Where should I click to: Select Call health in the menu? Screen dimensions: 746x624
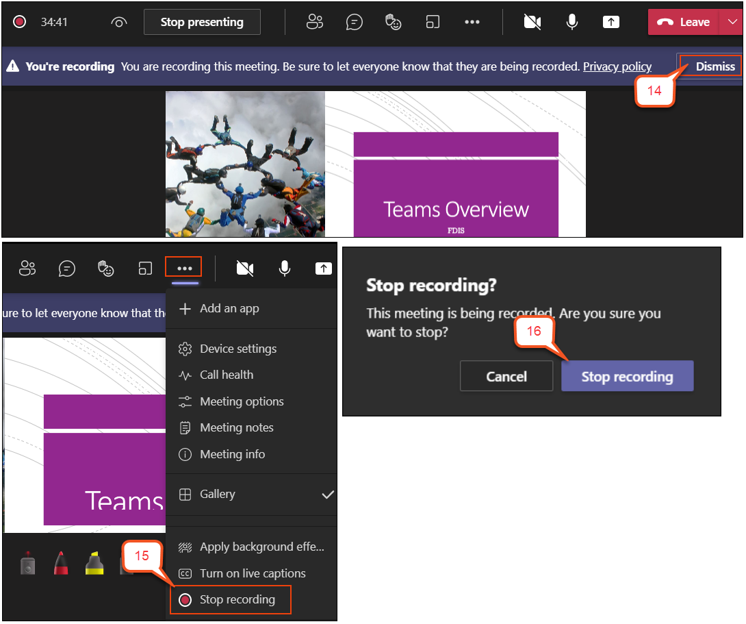coord(251,375)
